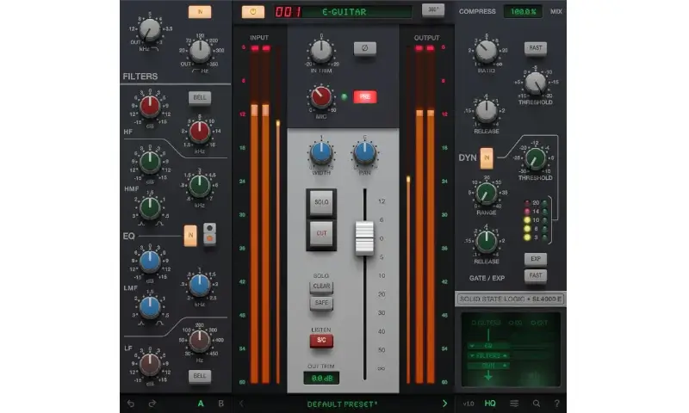Toggle the EQ IN switch
The height and width of the screenshot is (413, 689).
191,233
